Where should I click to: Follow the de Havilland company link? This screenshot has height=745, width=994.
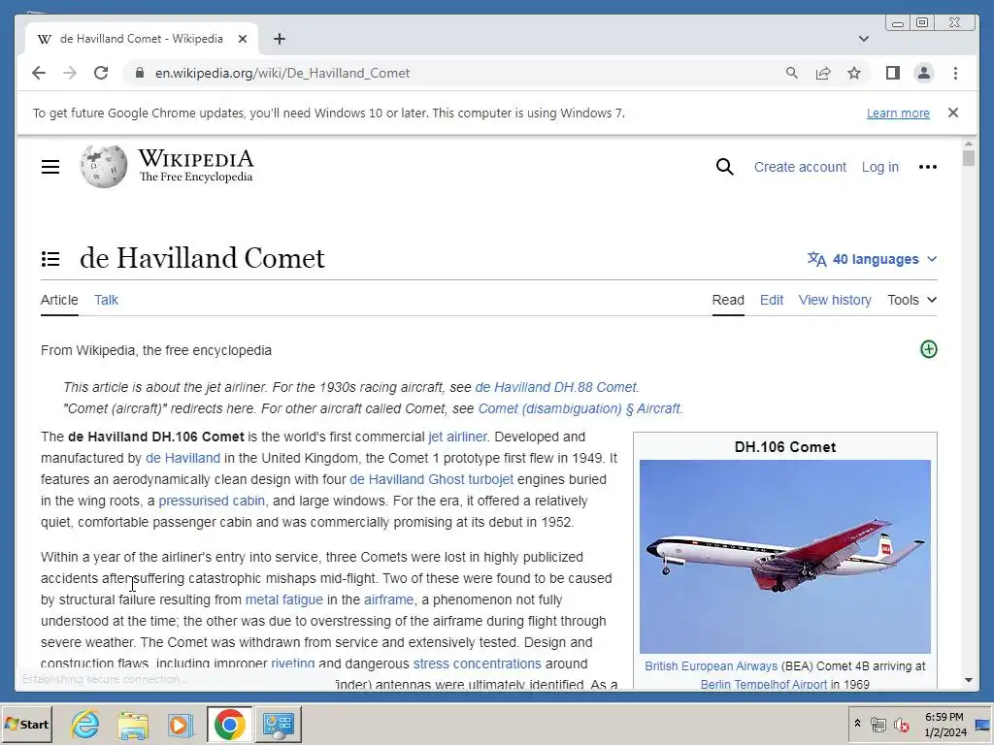[x=182, y=458]
